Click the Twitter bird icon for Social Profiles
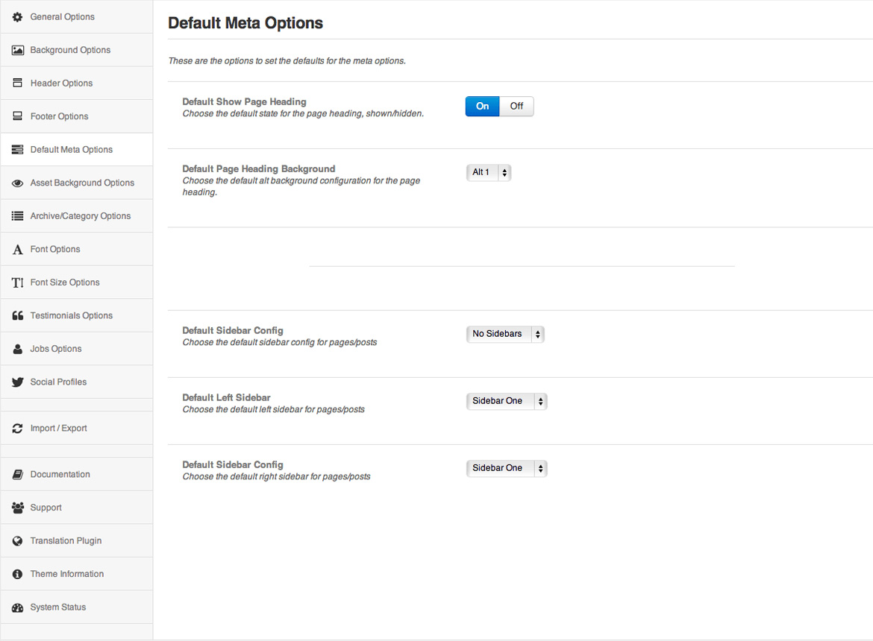Viewport: 873px width, 641px height. pos(18,382)
